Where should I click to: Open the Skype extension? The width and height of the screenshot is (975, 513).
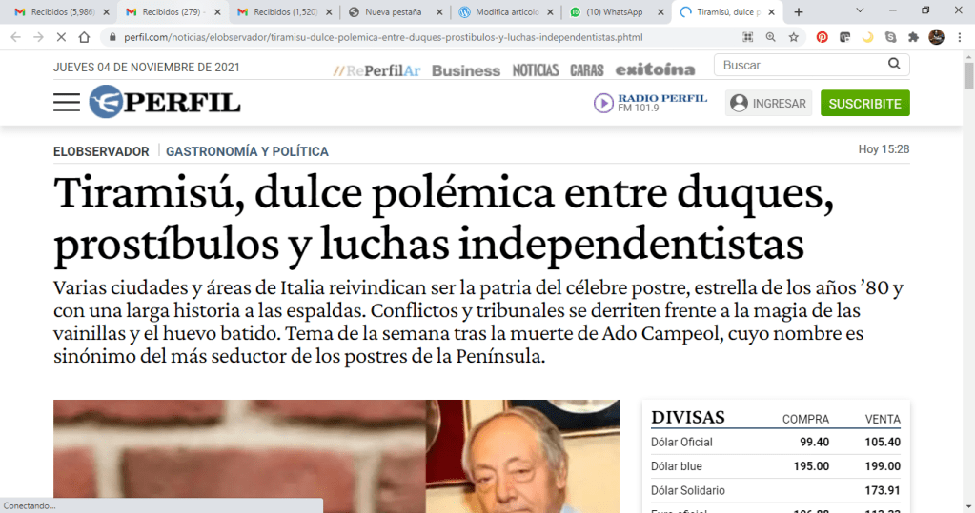(890, 37)
